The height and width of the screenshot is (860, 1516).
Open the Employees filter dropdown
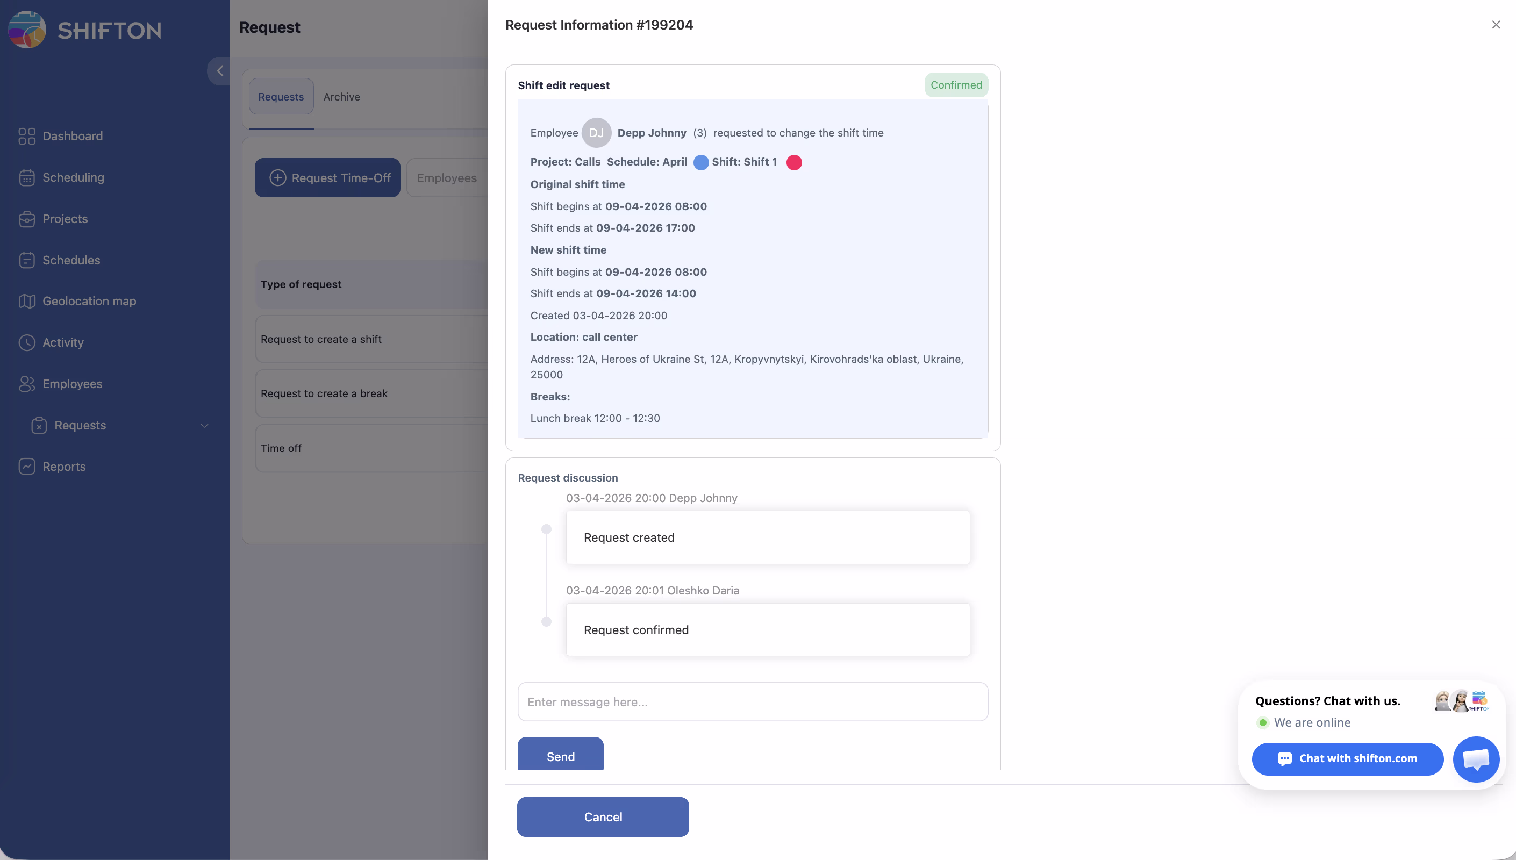(x=447, y=178)
